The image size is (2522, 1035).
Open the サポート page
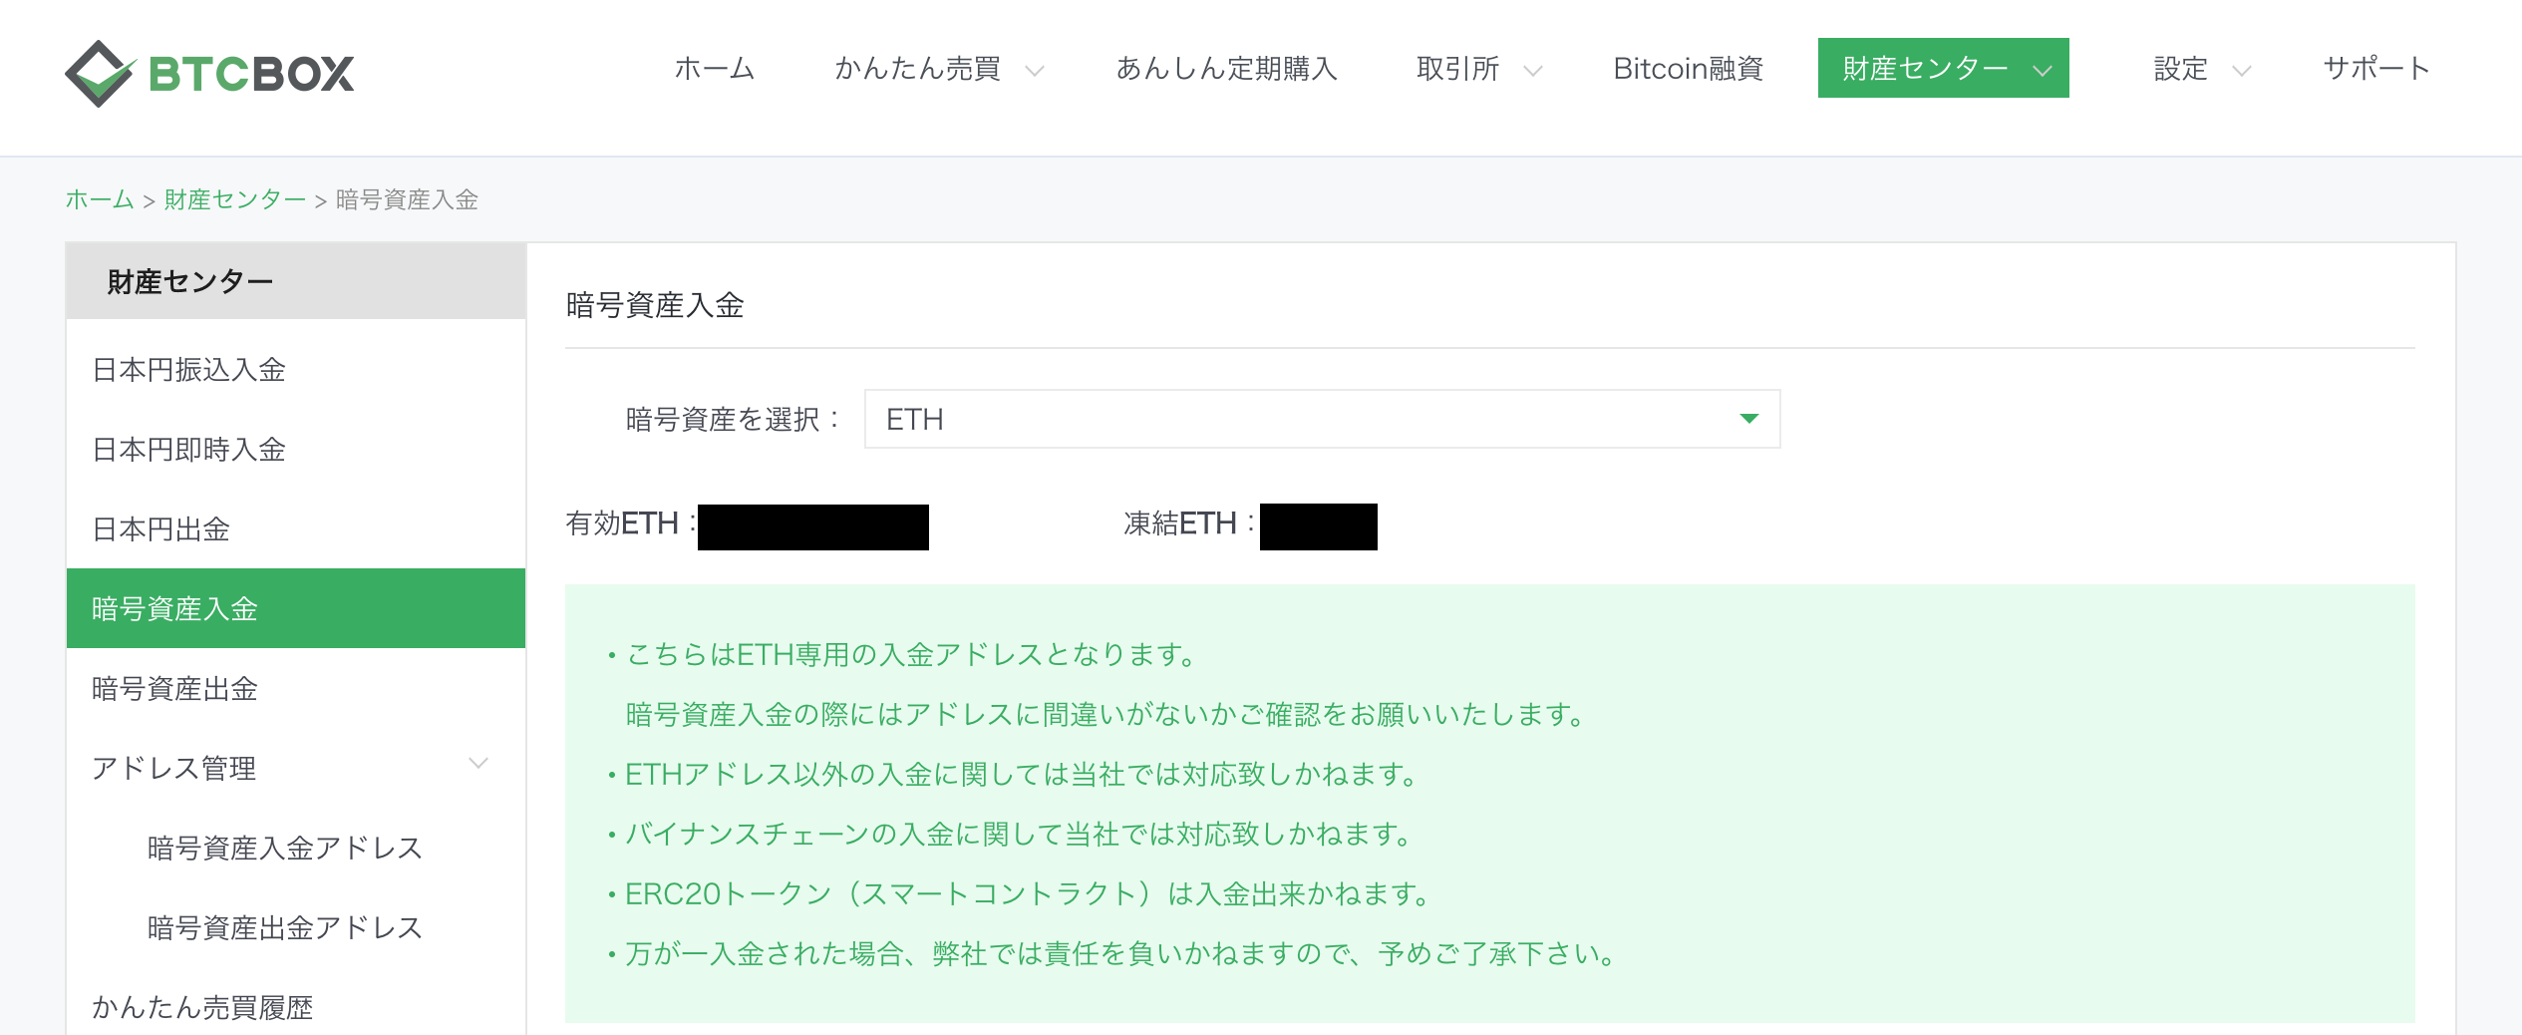point(2376,69)
